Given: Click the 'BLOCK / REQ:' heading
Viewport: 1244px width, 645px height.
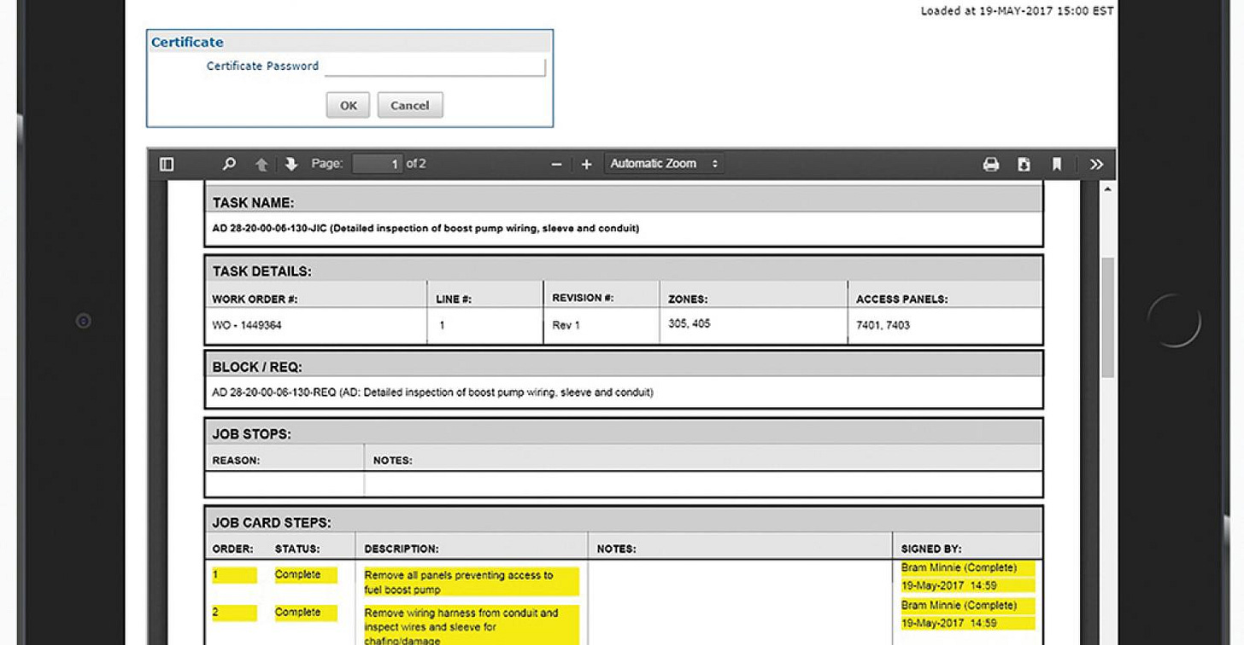Looking at the screenshot, I should coord(256,367).
